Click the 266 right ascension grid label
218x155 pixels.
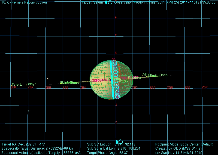point(48,87)
